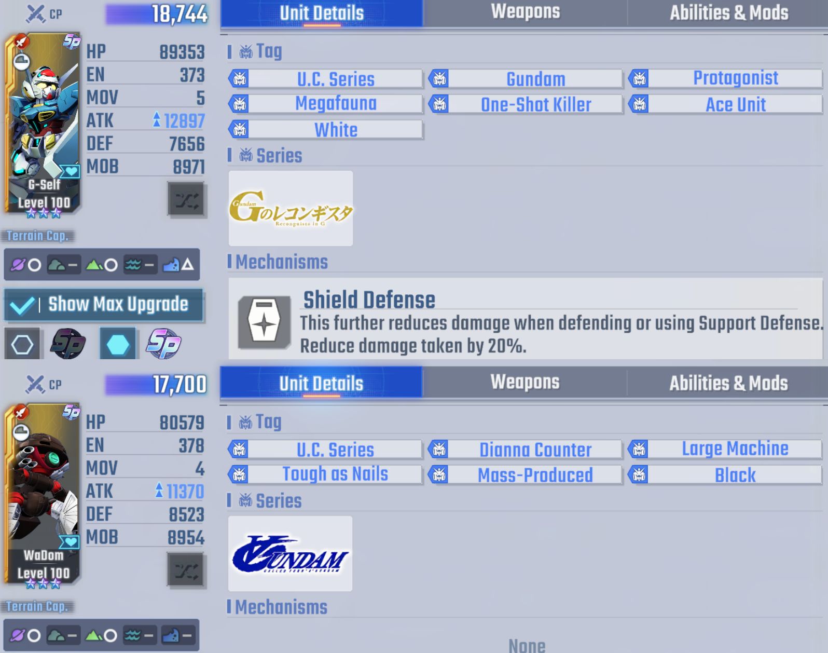Click the HP value 89353
This screenshot has width=828, height=653.
[x=182, y=52]
